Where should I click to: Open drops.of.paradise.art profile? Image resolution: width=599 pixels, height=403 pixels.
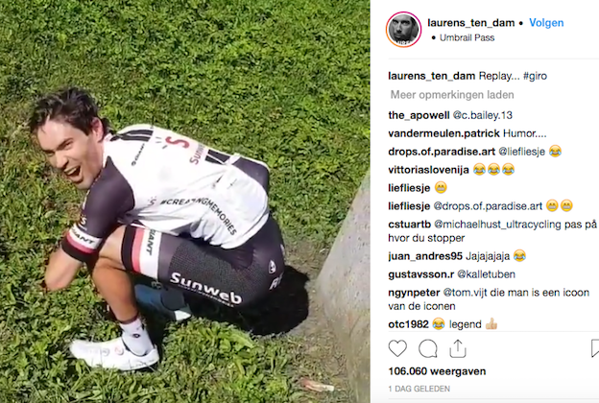tap(442, 152)
